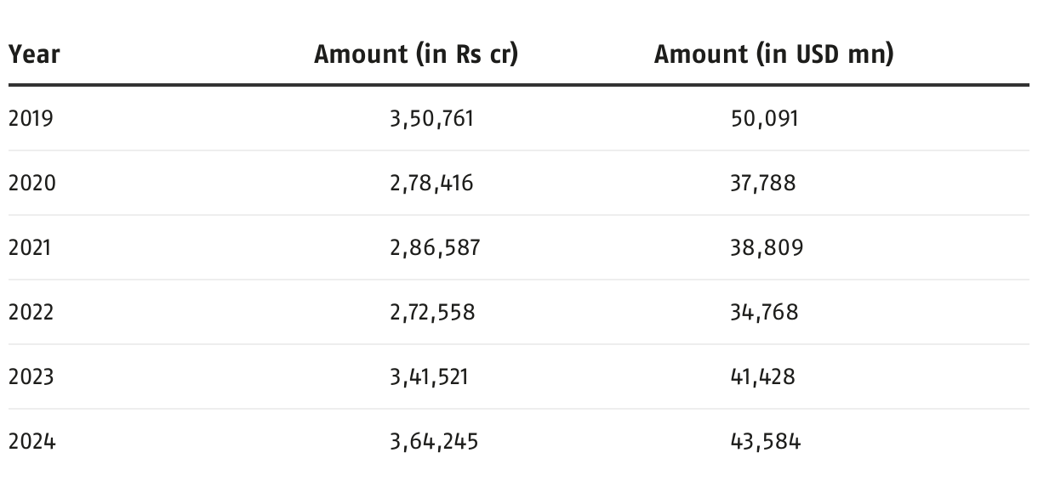The width and height of the screenshot is (1038, 481).
Task: Click the 34,768 USD value
Action: coord(764,312)
